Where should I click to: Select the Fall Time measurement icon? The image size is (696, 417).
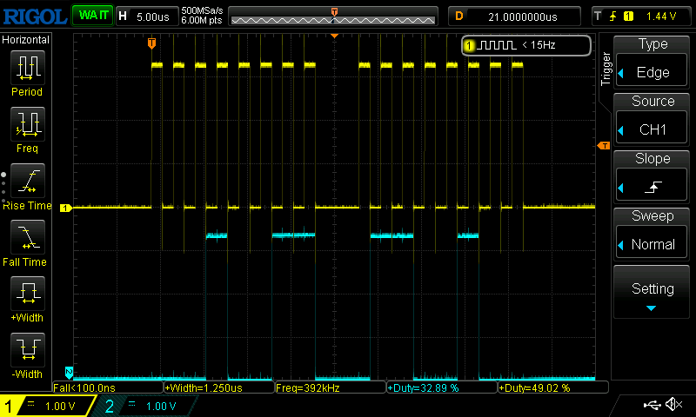[28, 237]
